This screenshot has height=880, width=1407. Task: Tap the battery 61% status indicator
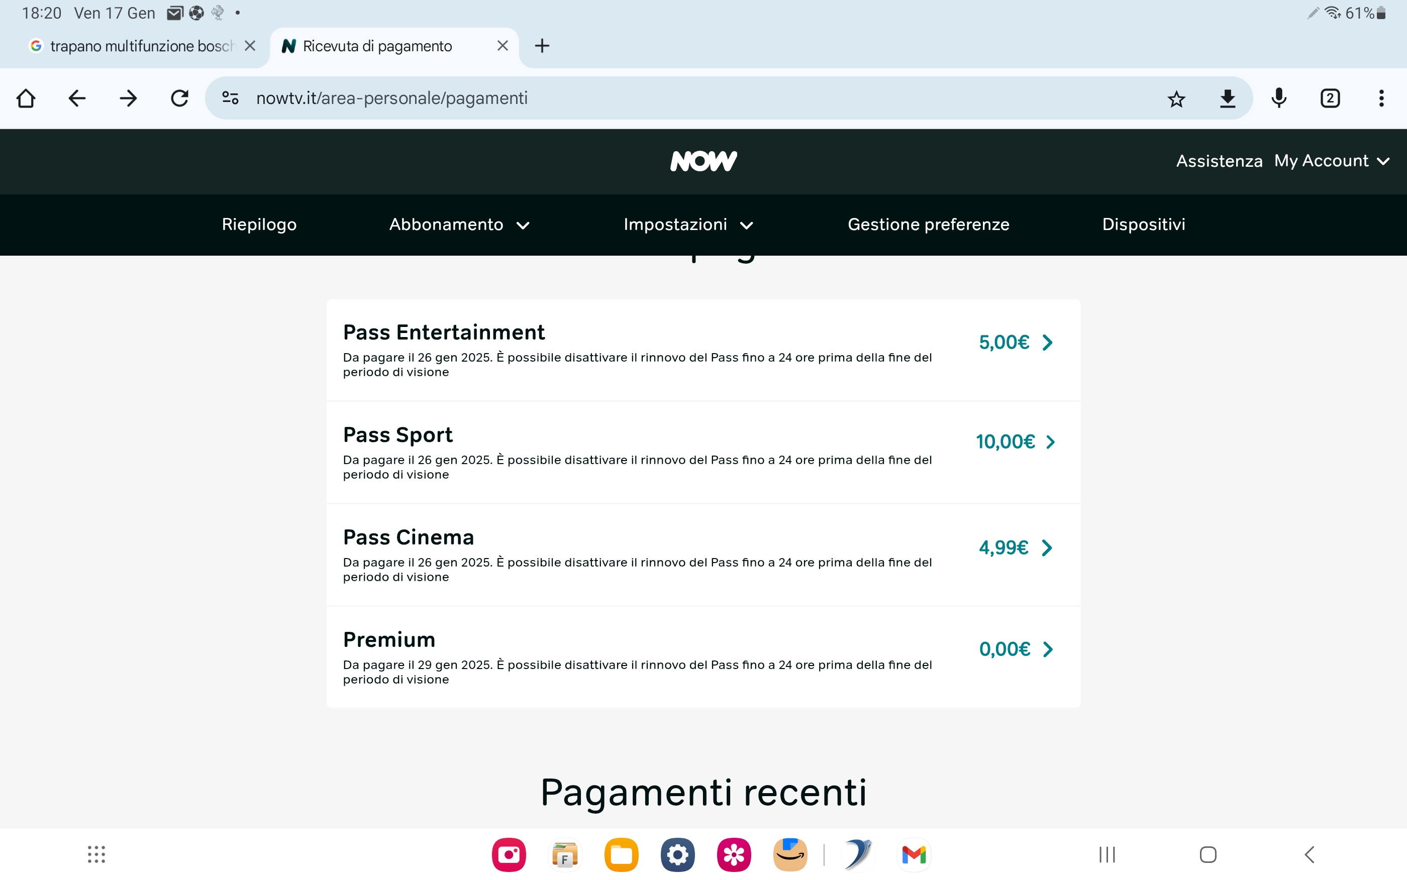(1366, 13)
